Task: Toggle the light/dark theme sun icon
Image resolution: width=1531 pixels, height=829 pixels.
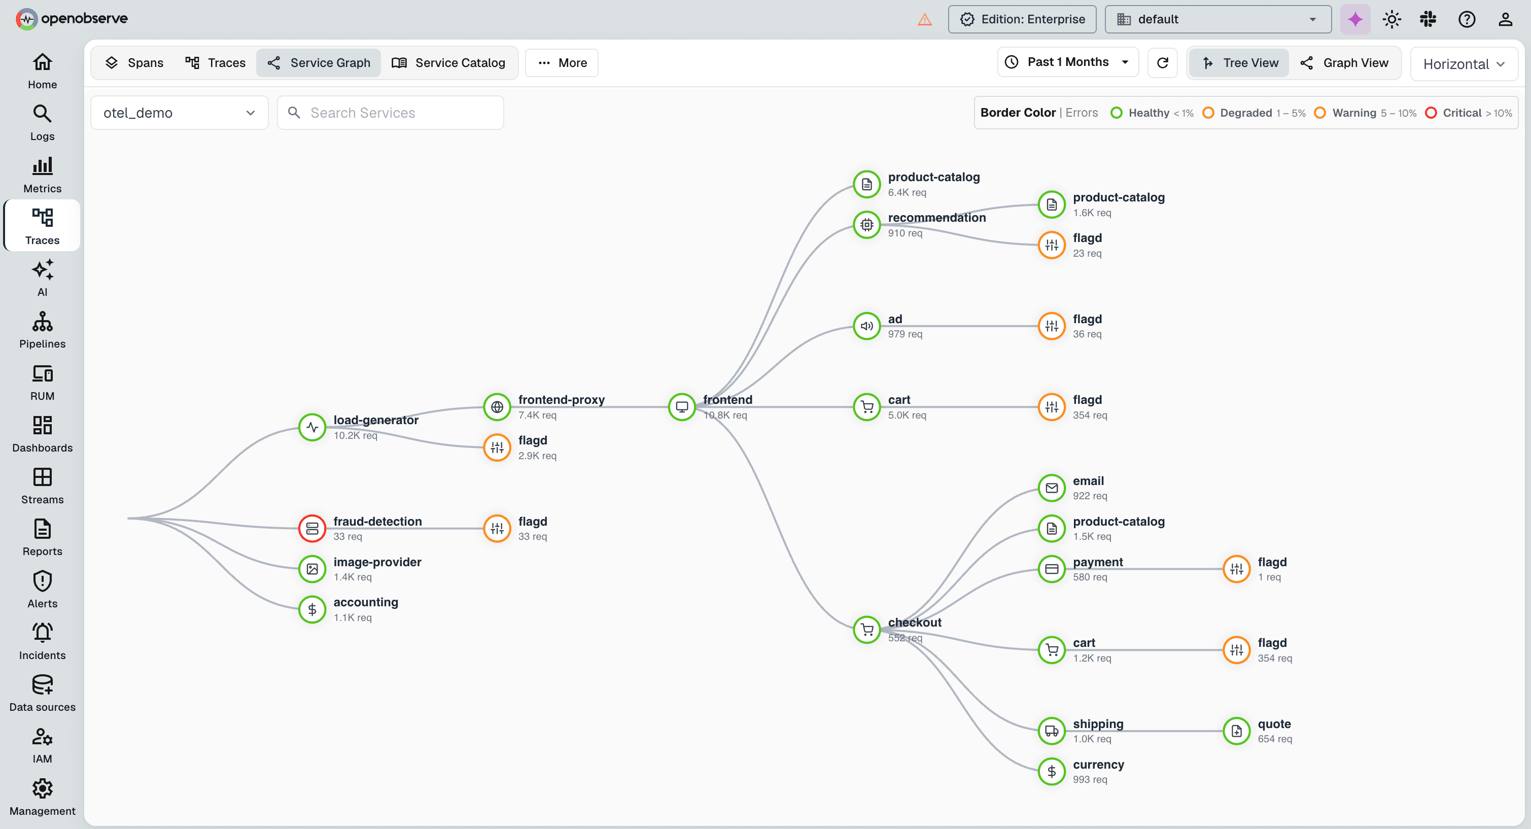Action: click(x=1391, y=19)
